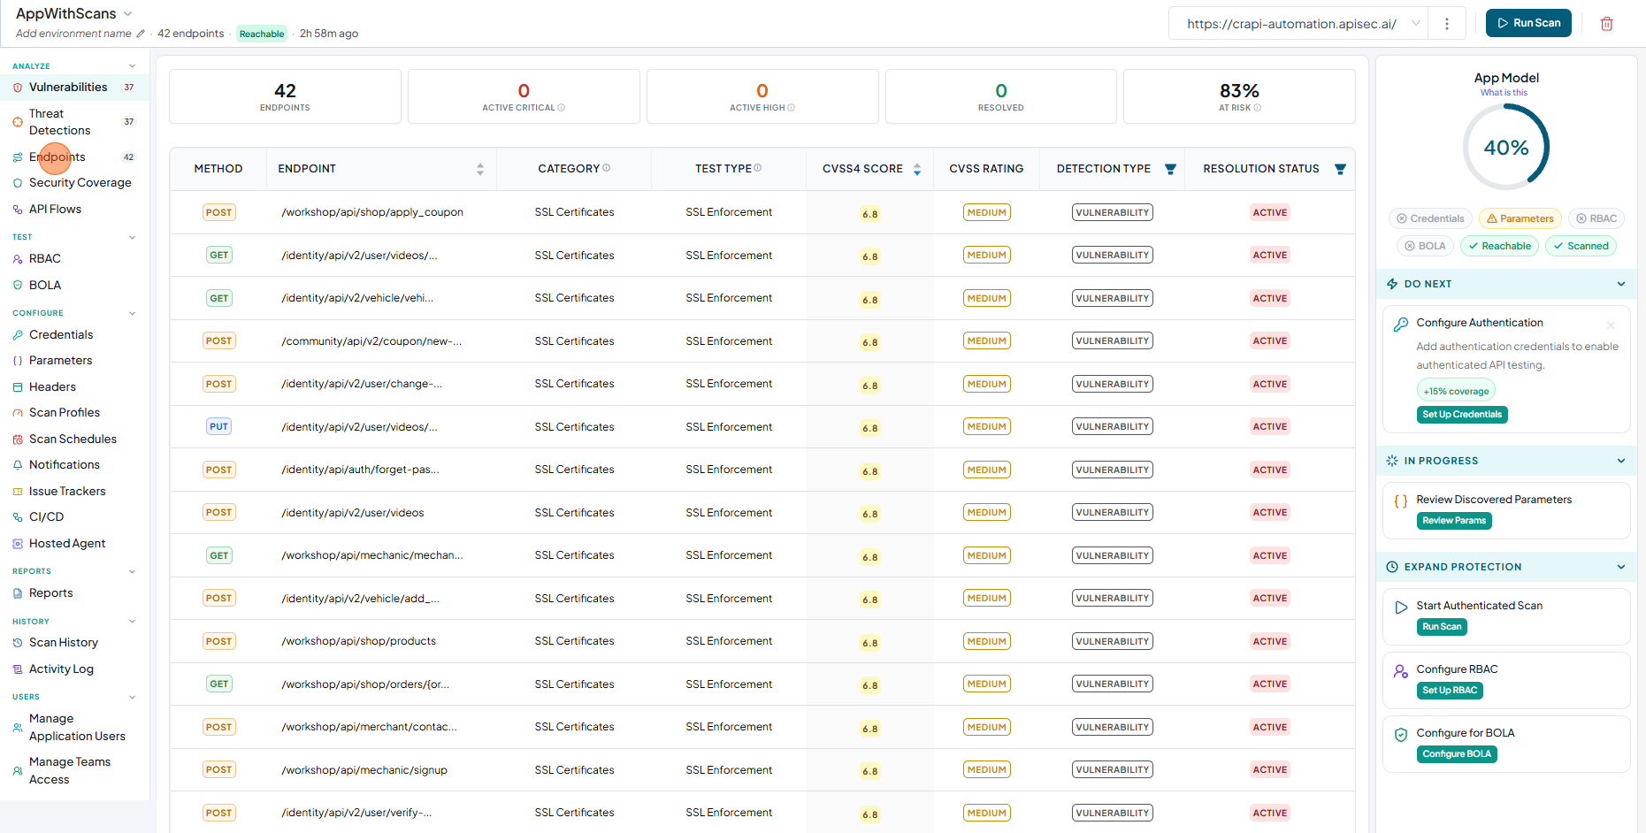The width and height of the screenshot is (1646, 833).
Task: Open the AppWithScans app dropdown
Action: [x=127, y=14]
